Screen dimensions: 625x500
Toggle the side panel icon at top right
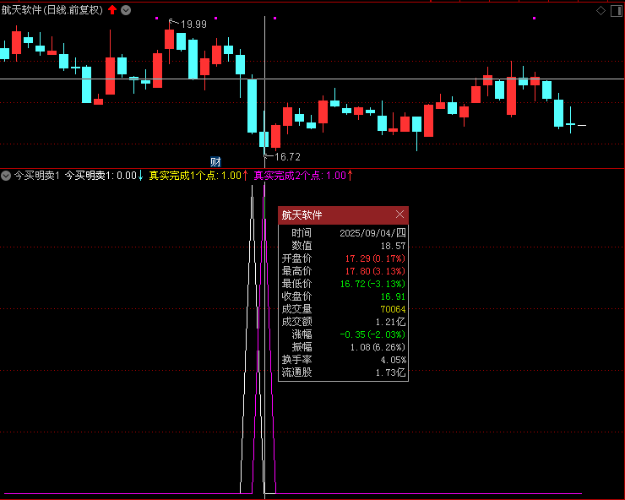(617, 11)
